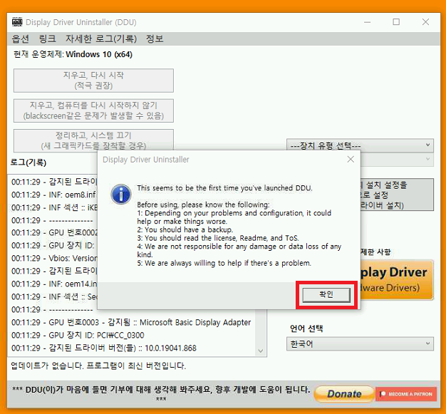Open the 링크 menu
Image resolution: width=446 pixels, height=414 pixels.
[47, 38]
